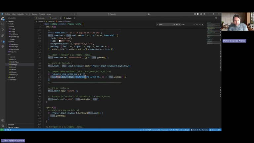Viewport: 254px width, 143px height.
Task: Toggle the primary side bar layout button
Action: click(x=198, y=14)
